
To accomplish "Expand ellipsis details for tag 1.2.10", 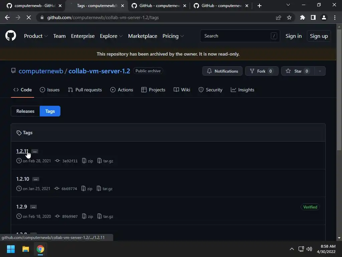I will pyautogui.click(x=35, y=179).
